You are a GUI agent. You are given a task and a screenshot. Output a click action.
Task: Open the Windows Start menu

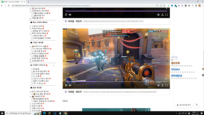pyautogui.click(x=2, y=113)
